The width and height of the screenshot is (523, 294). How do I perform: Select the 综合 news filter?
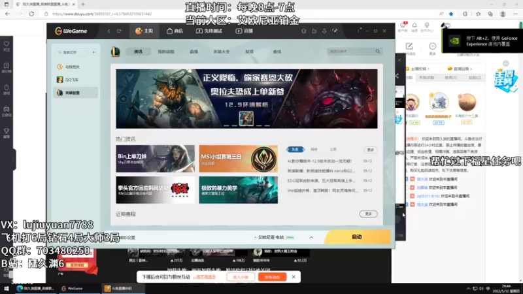[x=314, y=150]
